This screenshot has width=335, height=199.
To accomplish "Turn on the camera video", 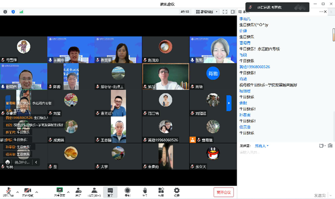I will [x=28, y=192].
